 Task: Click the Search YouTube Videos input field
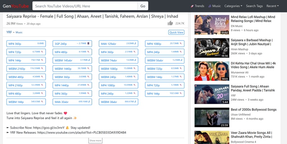point(85,6)
